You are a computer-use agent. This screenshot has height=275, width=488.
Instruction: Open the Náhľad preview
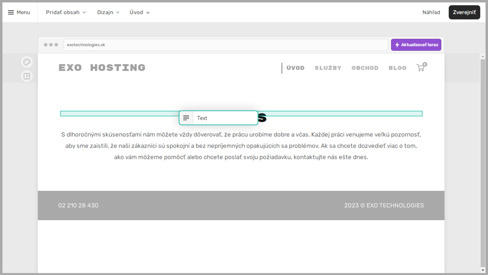[x=431, y=12]
